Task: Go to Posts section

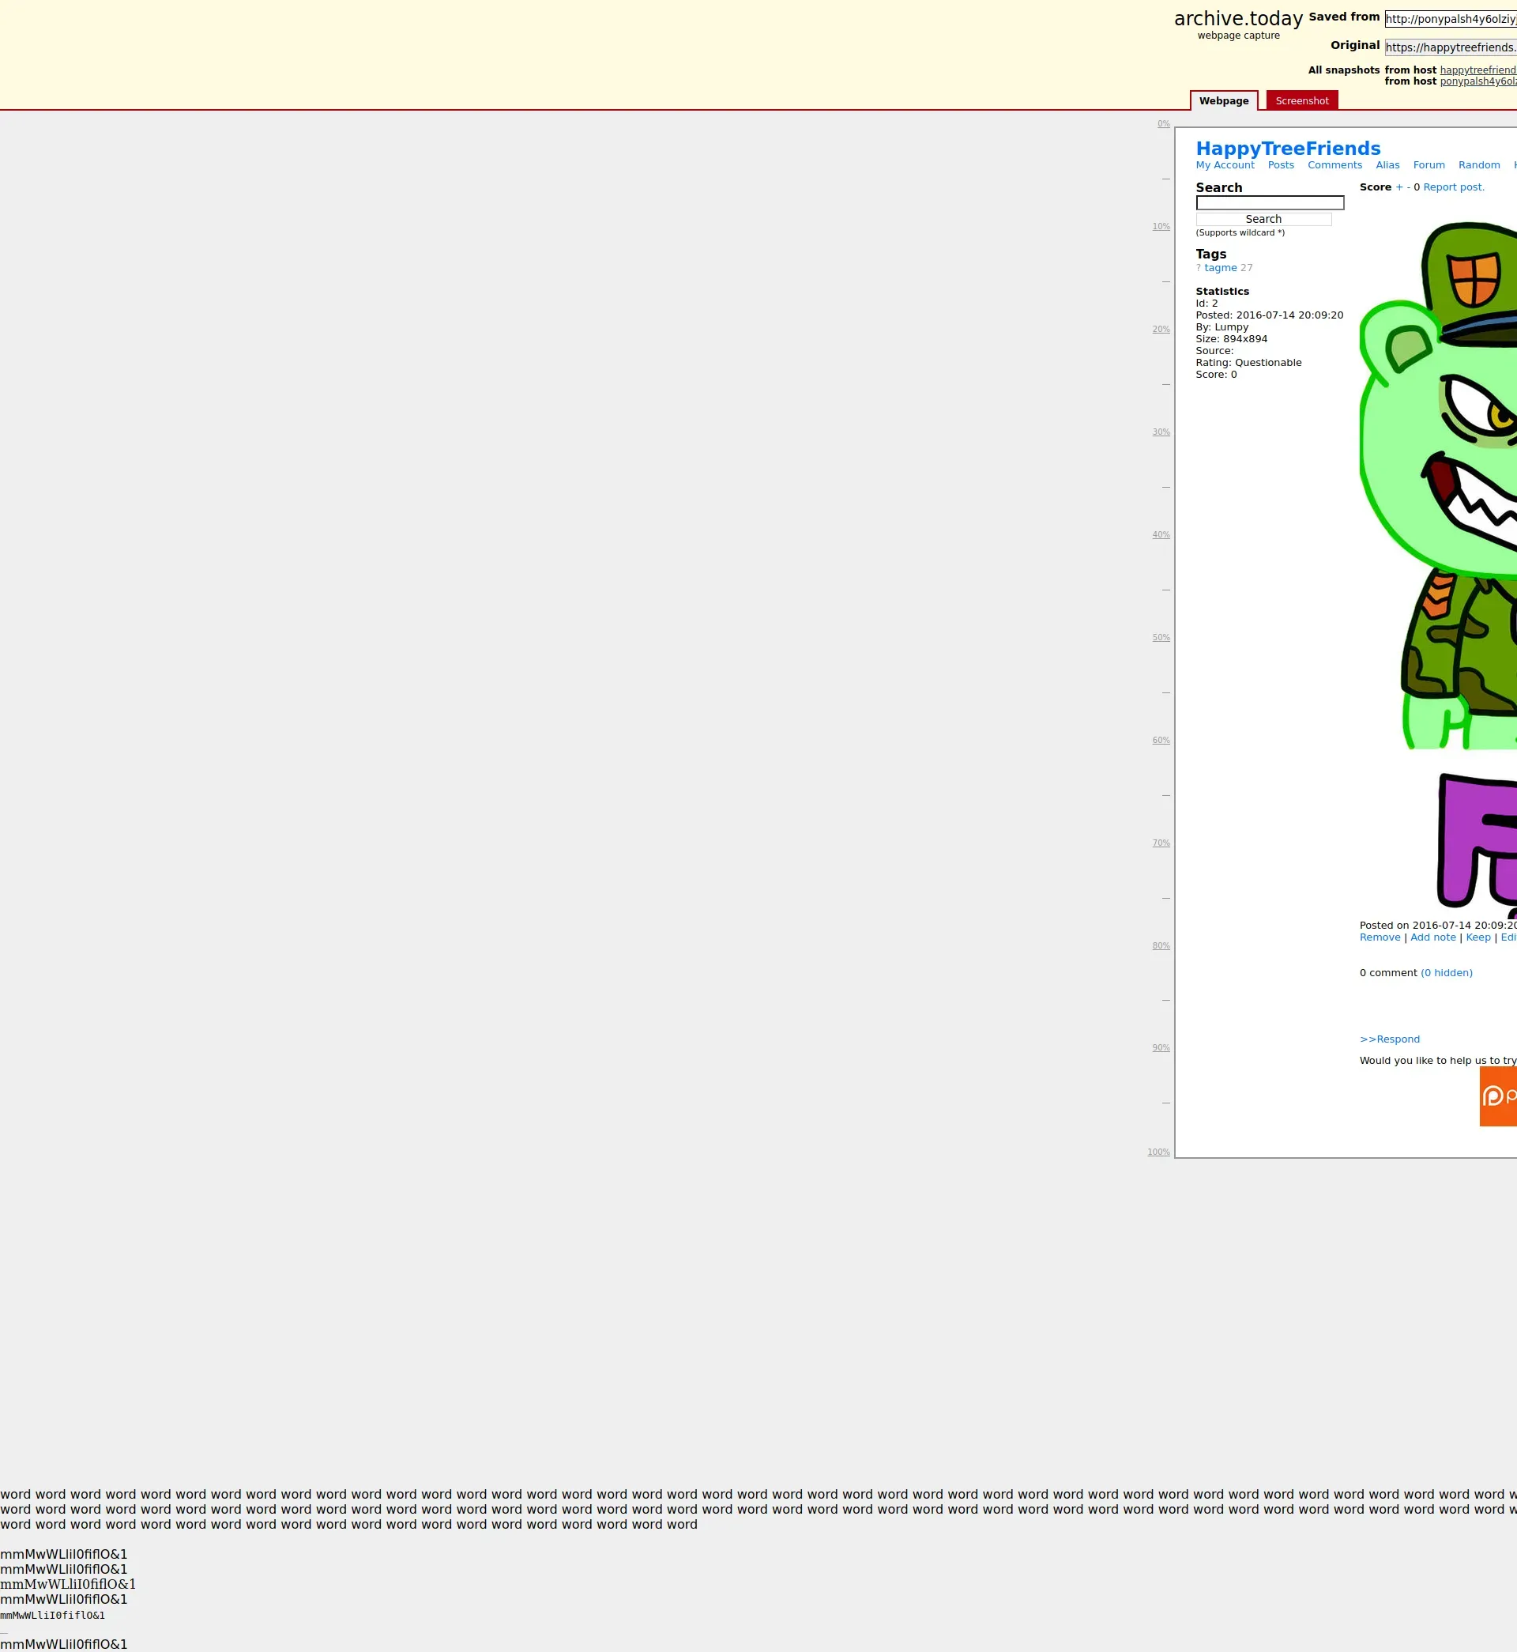Action: click(1280, 165)
